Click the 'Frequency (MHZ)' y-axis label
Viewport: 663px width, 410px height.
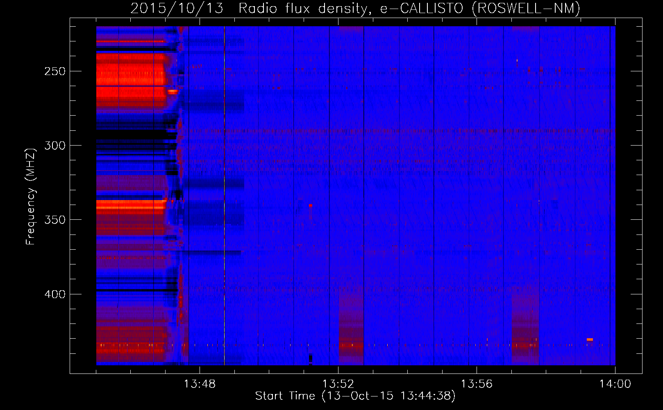(x=31, y=197)
